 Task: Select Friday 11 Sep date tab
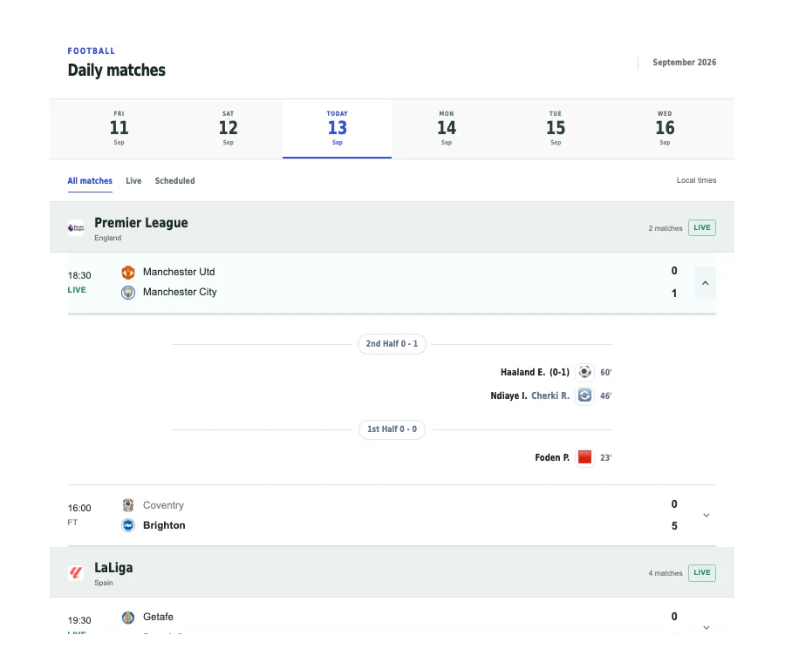(x=119, y=129)
